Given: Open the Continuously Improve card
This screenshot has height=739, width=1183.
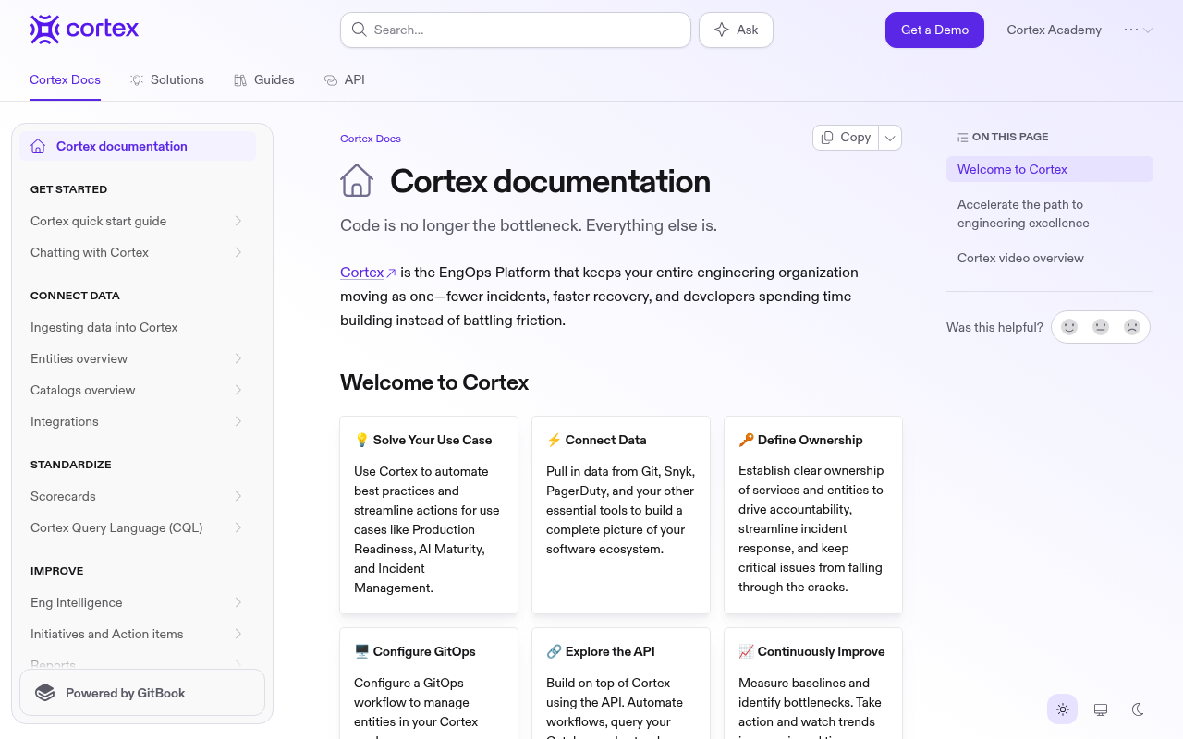Looking at the screenshot, I should click(x=813, y=684).
